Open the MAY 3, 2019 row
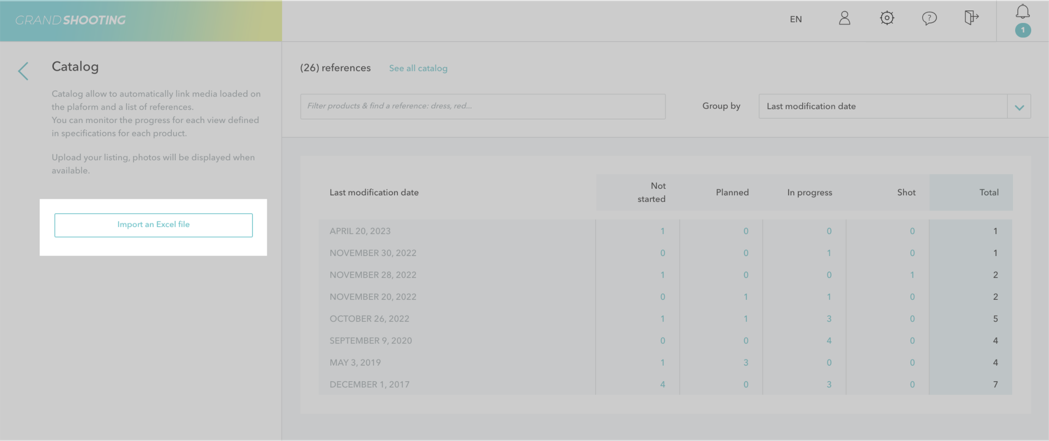The height and width of the screenshot is (441, 1049). tap(665, 363)
